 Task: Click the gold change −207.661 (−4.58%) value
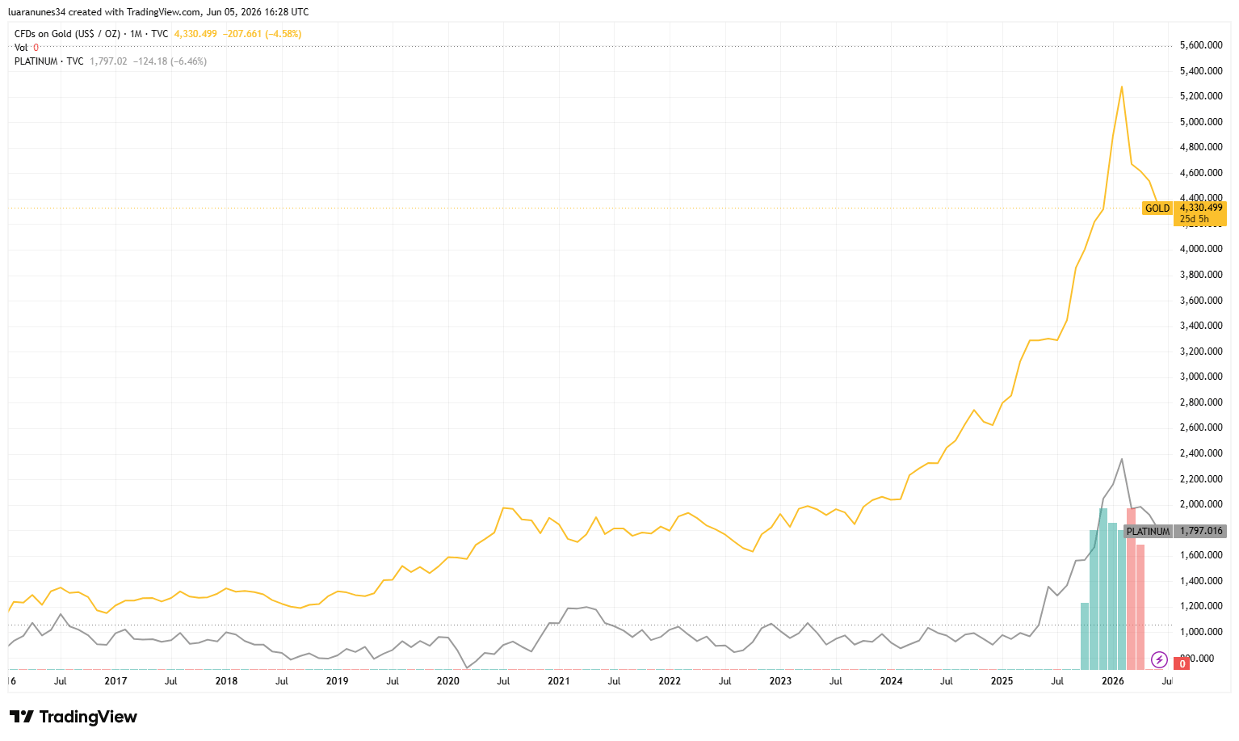(262, 34)
